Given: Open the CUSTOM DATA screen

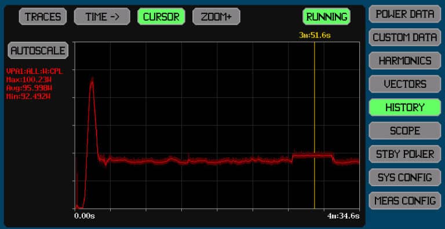Looking at the screenshot, I should pyautogui.click(x=405, y=37).
